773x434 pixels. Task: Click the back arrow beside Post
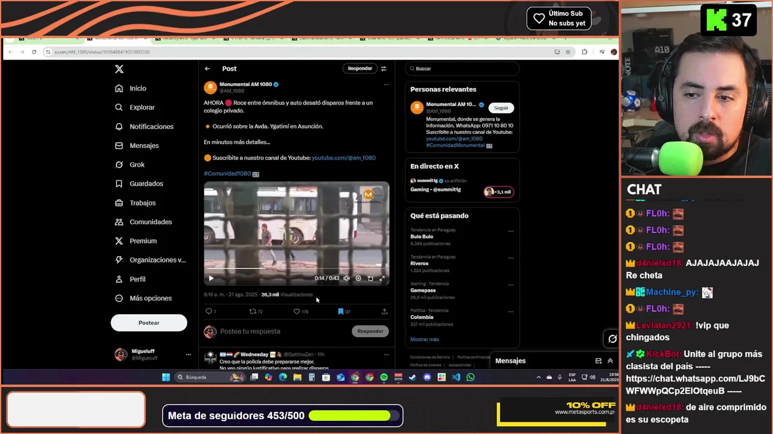click(207, 69)
